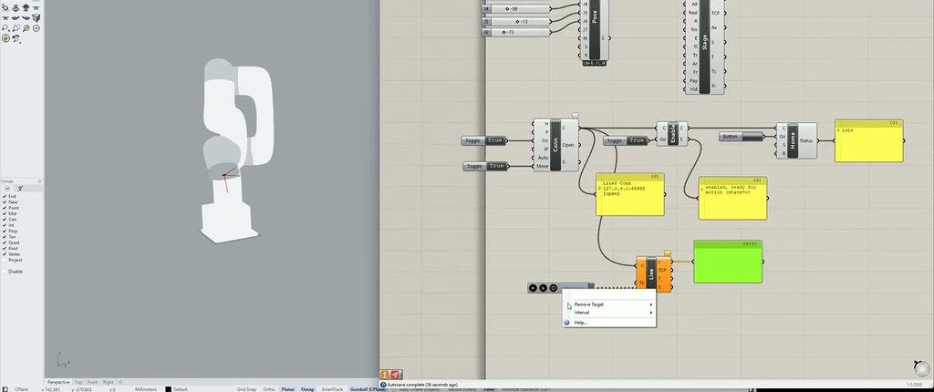Switch to Perspective viewport tab
Image resolution: width=934 pixels, height=392 pixels.
pos(58,382)
